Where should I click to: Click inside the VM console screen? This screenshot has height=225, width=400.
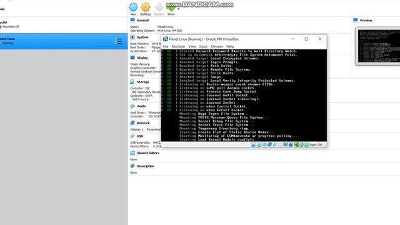[244, 96]
